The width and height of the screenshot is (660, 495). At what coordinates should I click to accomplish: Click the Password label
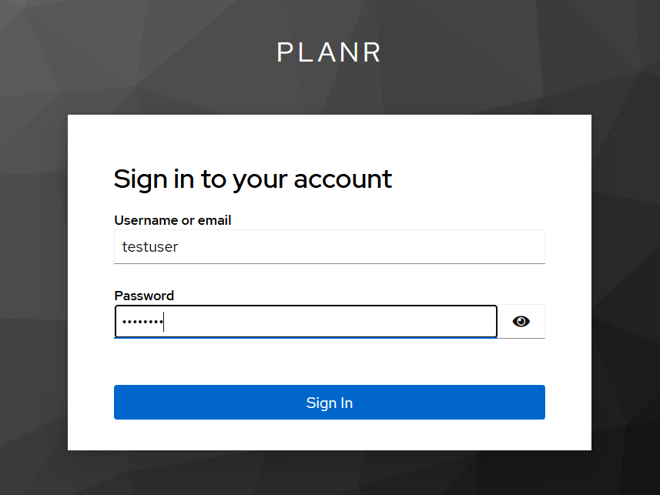(143, 295)
